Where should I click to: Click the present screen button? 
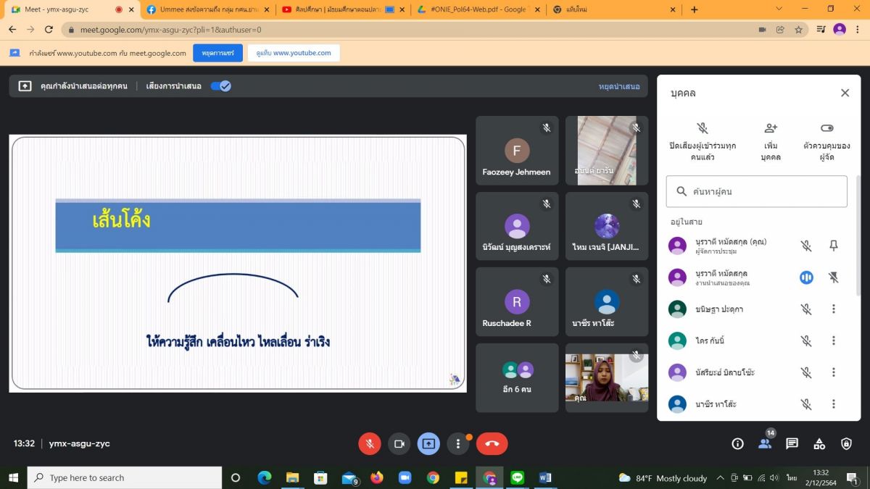(428, 443)
